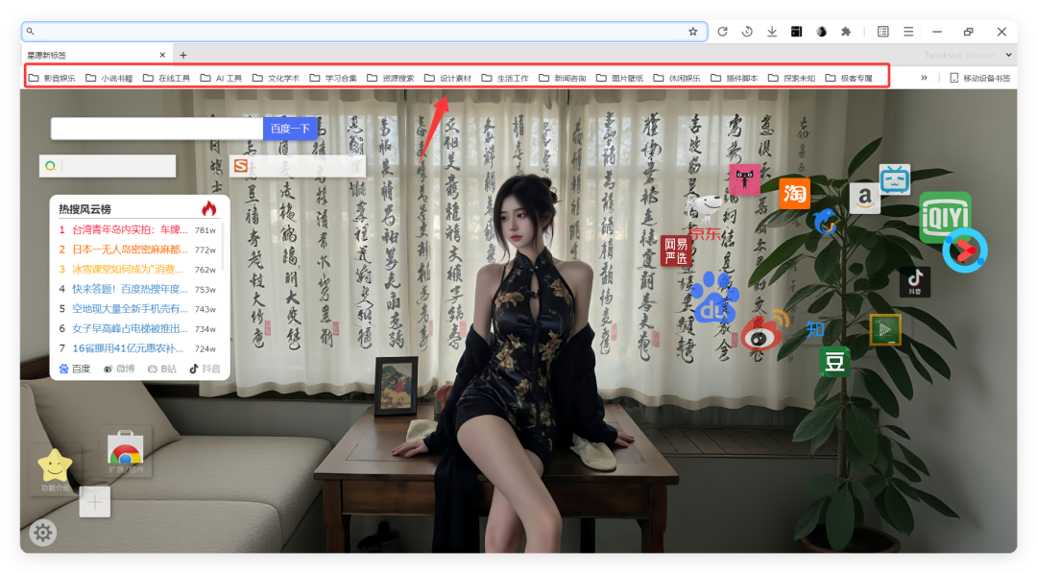This screenshot has width=1037, height=573.
Task: Reload the page using the refresh icon
Action: pyautogui.click(x=722, y=32)
